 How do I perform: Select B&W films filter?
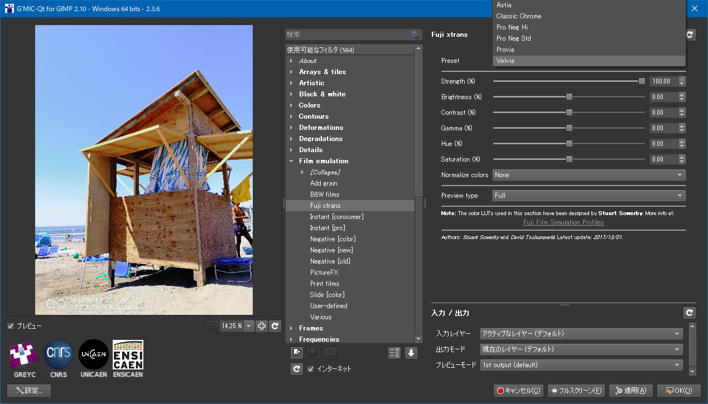[325, 194]
